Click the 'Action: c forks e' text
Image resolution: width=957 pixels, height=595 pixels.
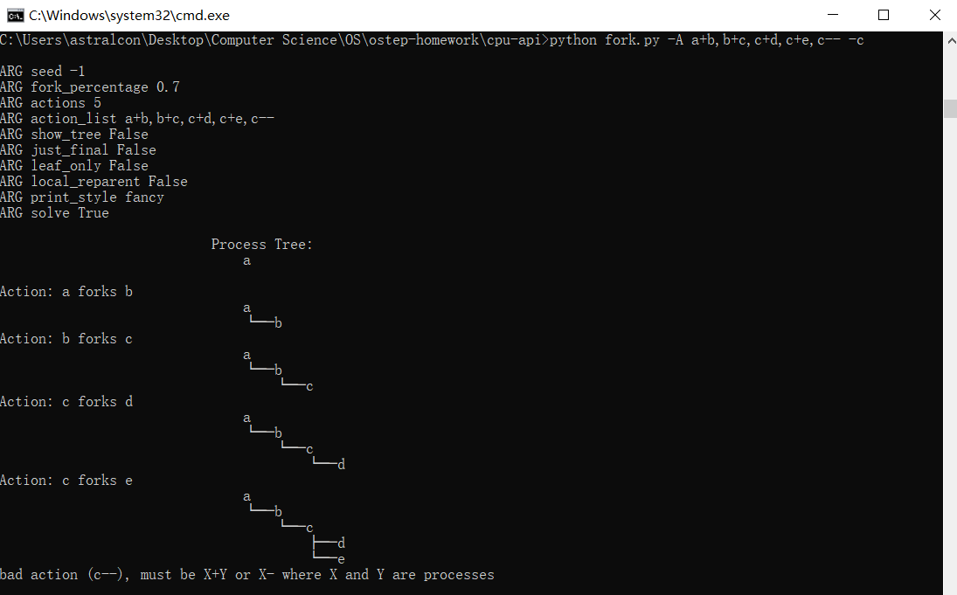click(66, 481)
